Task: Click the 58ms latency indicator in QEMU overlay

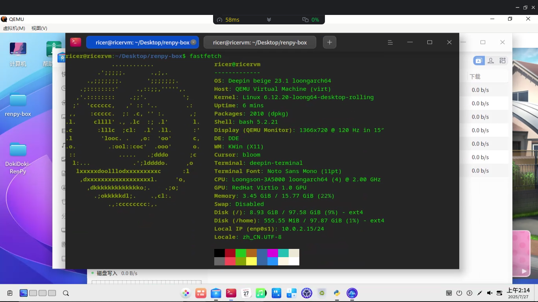Action: click(x=228, y=20)
